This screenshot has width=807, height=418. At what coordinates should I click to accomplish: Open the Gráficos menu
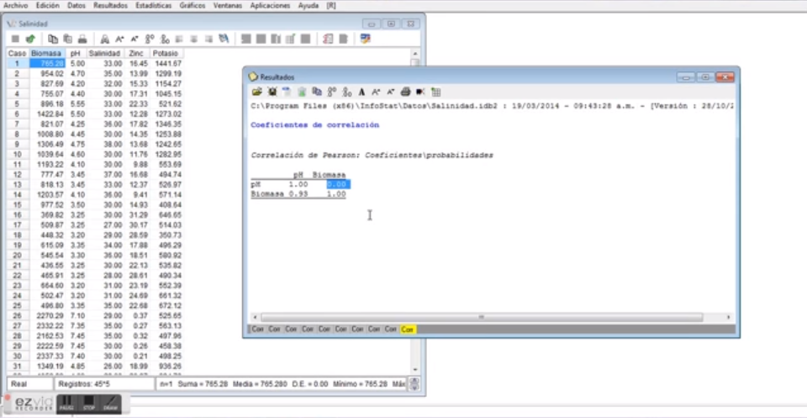tap(192, 5)
